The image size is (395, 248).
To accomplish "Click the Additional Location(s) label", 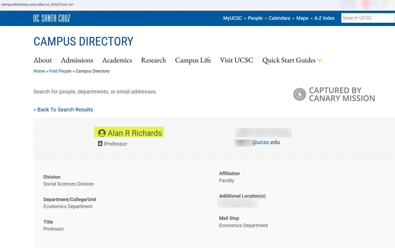I will coord(242,196).
